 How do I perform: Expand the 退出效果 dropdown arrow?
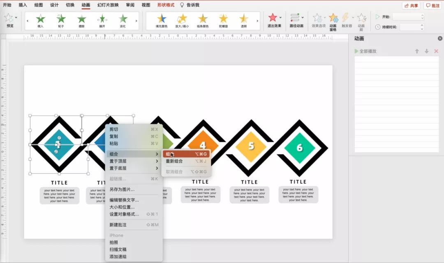pos(280,18)
